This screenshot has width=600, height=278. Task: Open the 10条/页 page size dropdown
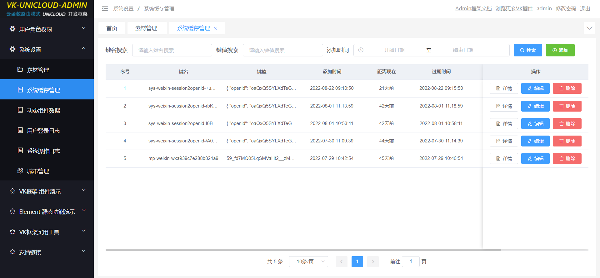pos(308,261)
